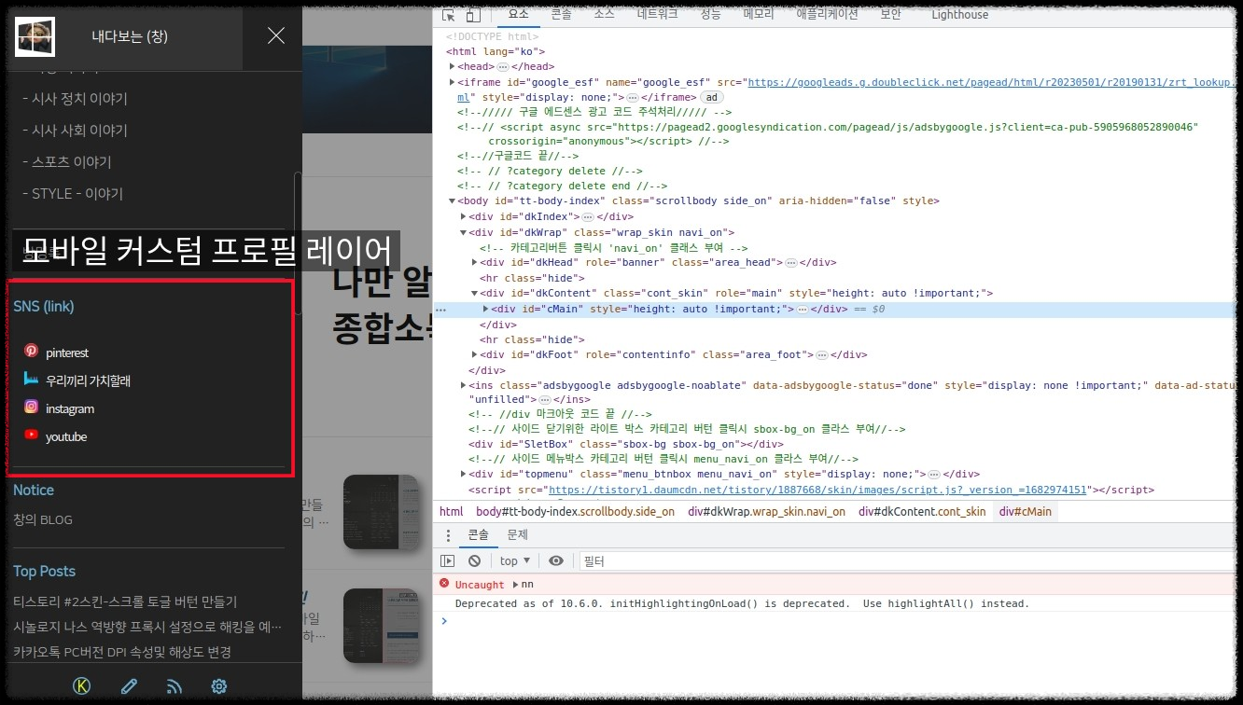Expand the dkFoot div node
The width and height of the screenshot is (1243, 705).
[x=475, y=354]
